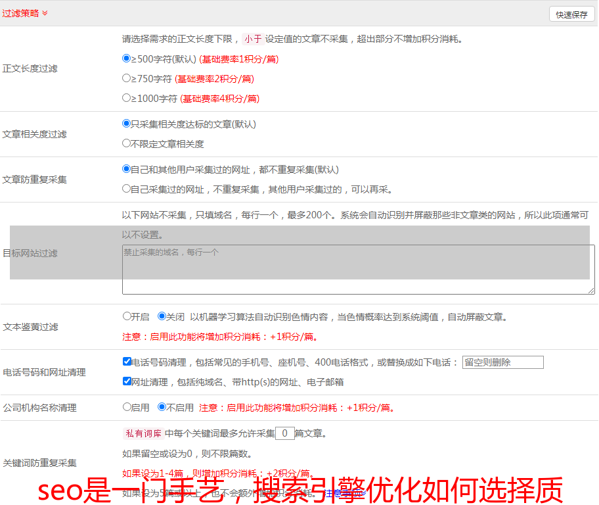Click the keyword article count input box
The height and width of the screenshot is (505, 599).
coord(284,433)
